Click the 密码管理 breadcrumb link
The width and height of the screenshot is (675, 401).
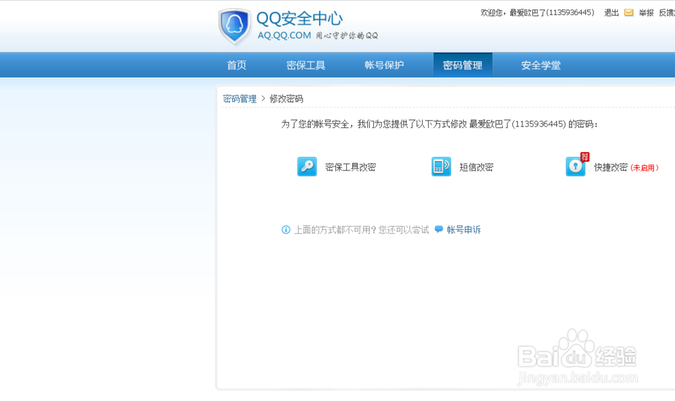pos(240,99)
